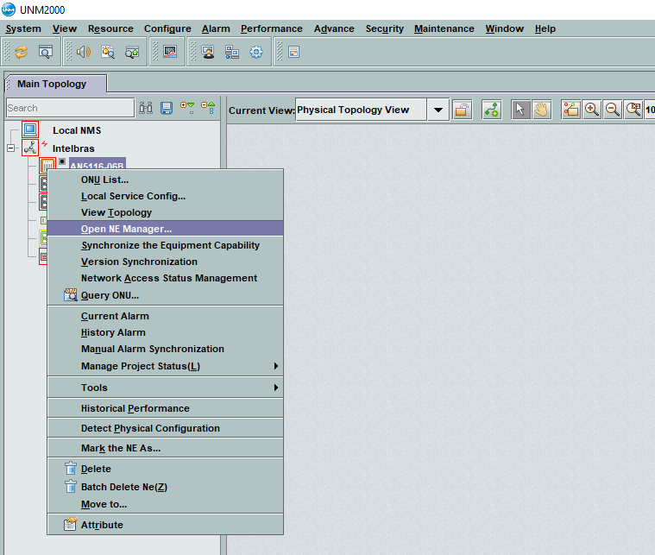Select View Topology in context menu
The image size is (655, 555).
pyautogui.click(x=166, y=212)
